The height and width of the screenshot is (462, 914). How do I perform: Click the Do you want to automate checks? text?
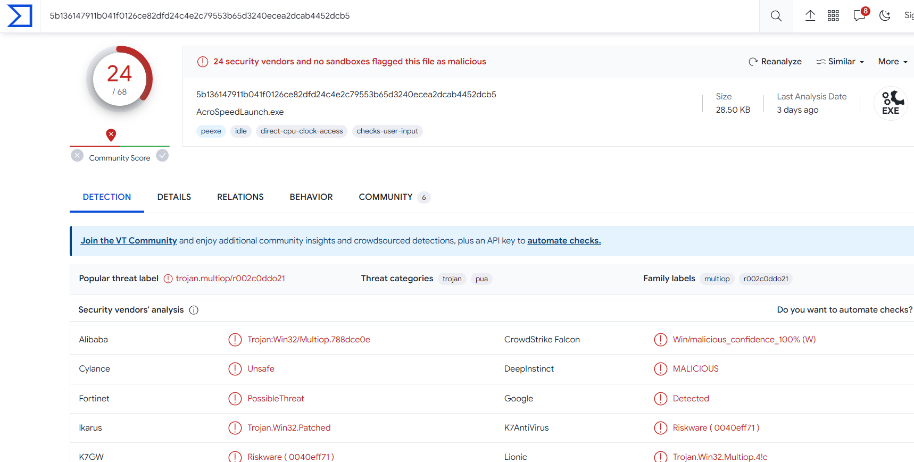(x=845, y=310)
